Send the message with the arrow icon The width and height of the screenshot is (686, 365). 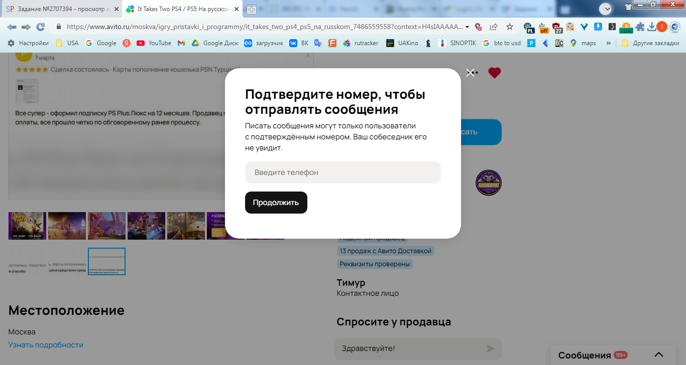(491, 348)
